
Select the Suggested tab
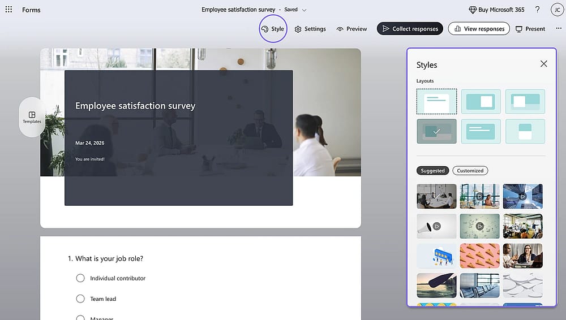point(432,171)
